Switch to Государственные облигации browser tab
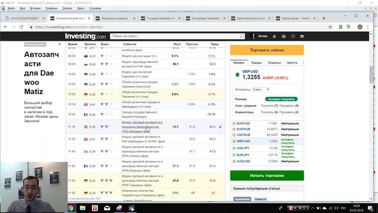The image size is (378, 213). pyautogui.click(x=160, y=18)
